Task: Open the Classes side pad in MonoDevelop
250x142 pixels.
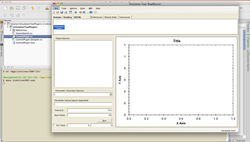Action: [2, 36]
